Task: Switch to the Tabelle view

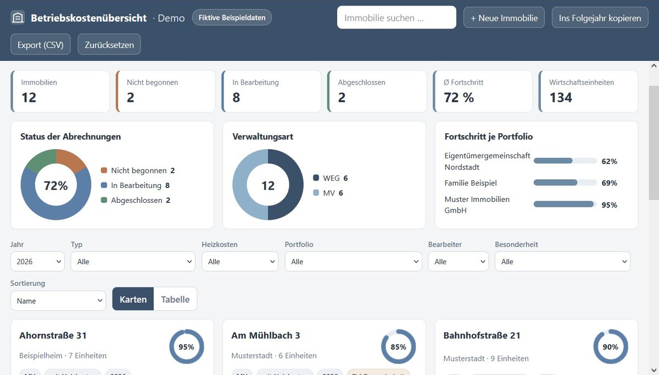Action: 175,299
